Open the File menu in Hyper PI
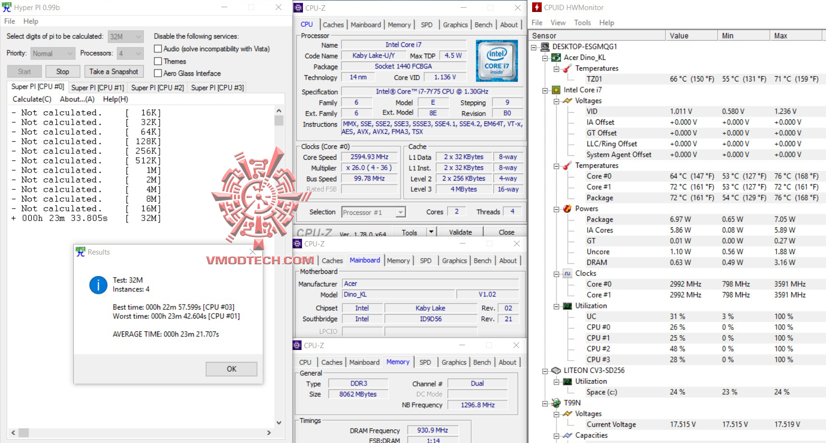The width and height of the screenshot is (826, 443). (10, 21)
